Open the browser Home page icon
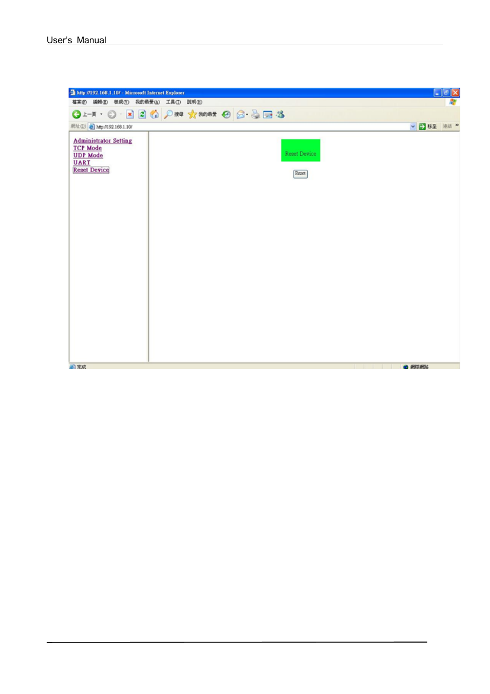 (154, 114)
